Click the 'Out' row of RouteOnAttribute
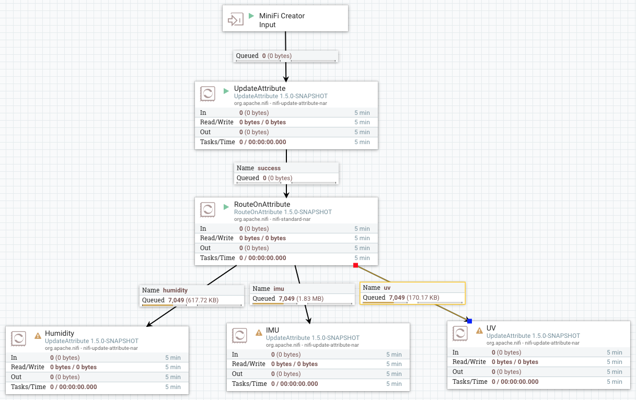The image size is (636, 400). click(x=286, y=248)
